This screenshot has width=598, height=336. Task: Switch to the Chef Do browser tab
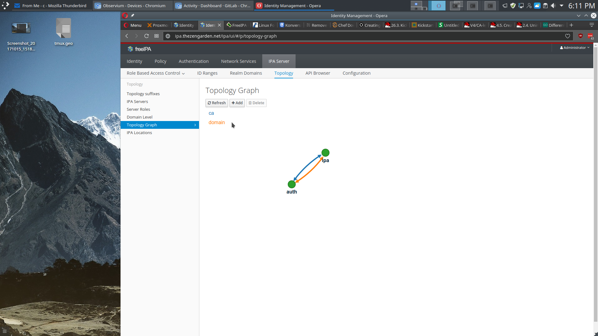click(343, 25)
